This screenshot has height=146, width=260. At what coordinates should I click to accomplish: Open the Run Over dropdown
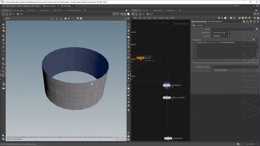[x=221, y=36]
